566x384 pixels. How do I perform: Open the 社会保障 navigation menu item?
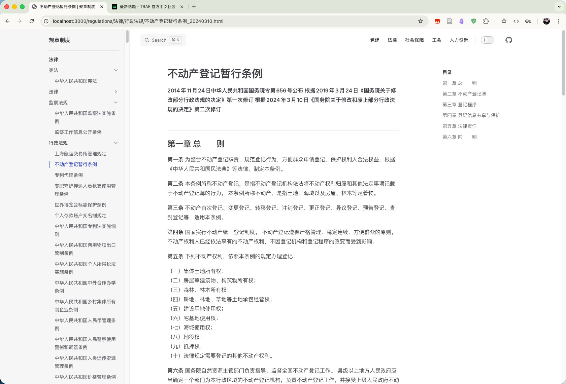coord(414,40)
